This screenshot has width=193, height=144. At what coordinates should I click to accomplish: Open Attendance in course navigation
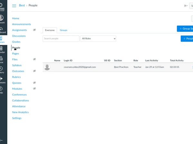coord(19,107)
